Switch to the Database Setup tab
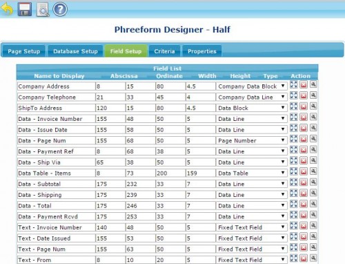The width and height of the screenshot is (345, 264). (x=75, y=51)
